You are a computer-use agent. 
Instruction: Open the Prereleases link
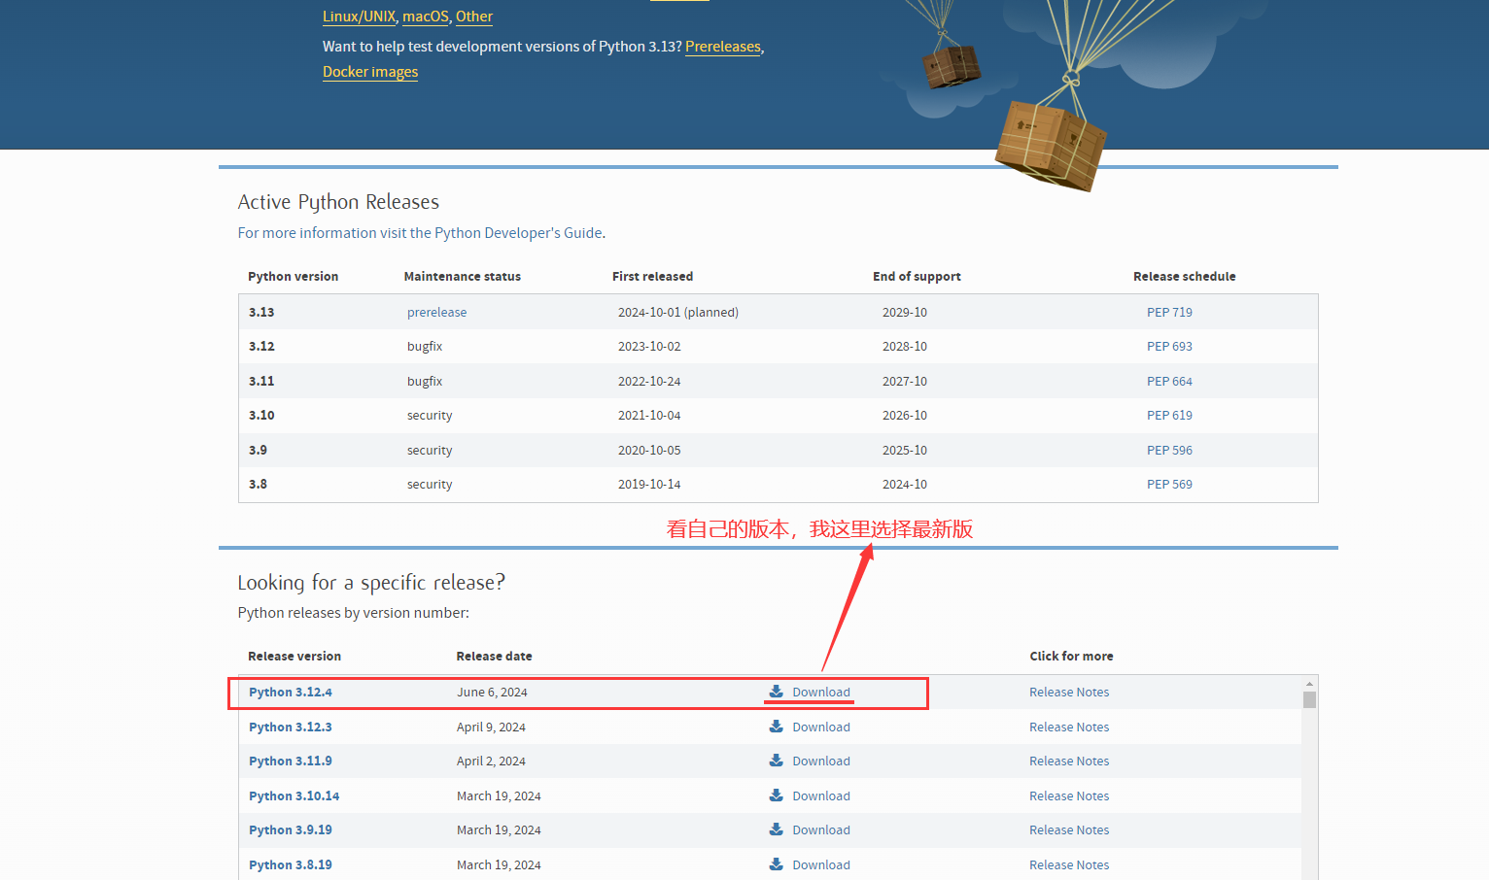[723, 47]
